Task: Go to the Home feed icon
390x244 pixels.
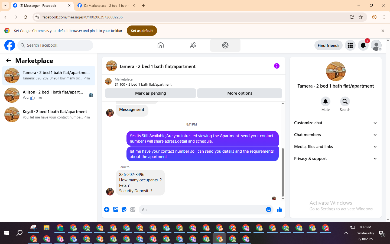Action: pyautogui.click(x=161, y=45)
